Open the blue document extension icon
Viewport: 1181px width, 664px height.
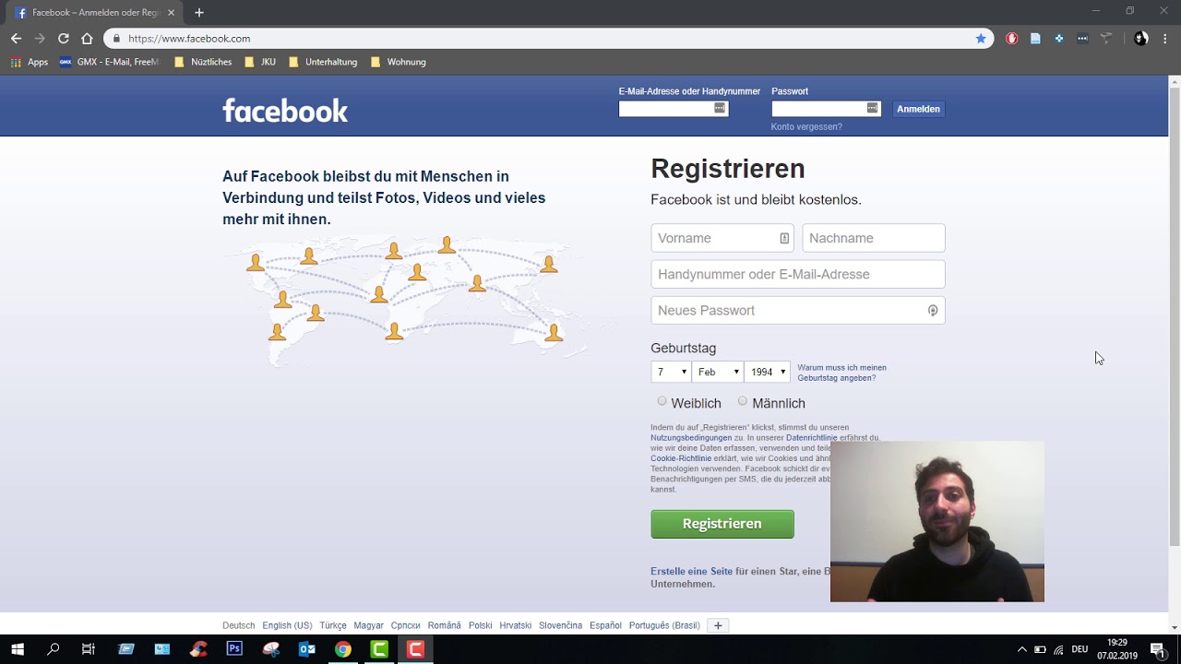[x=1035, y=39]
